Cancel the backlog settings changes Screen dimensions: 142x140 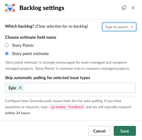99,131
